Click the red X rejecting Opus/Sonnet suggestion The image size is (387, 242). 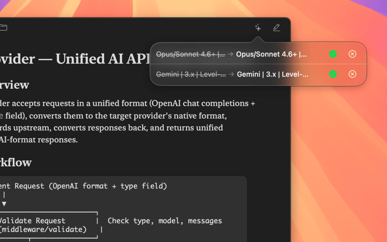click(352, 54)
